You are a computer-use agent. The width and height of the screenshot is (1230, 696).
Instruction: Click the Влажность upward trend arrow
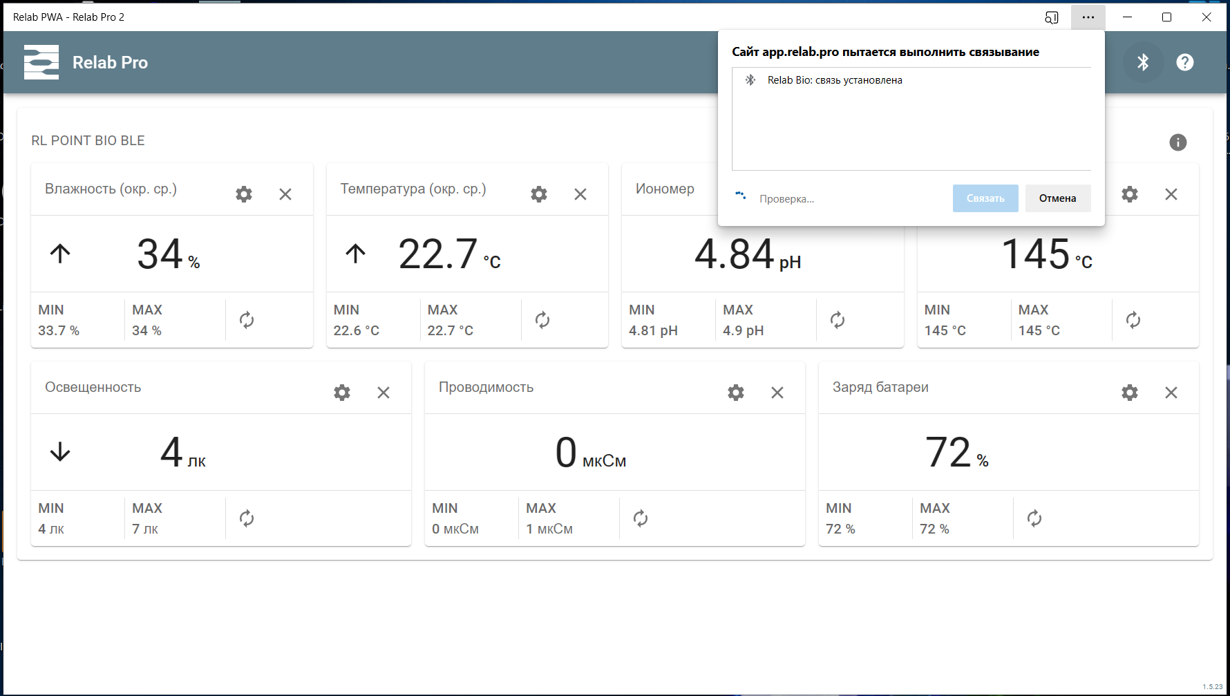(60, 254)
